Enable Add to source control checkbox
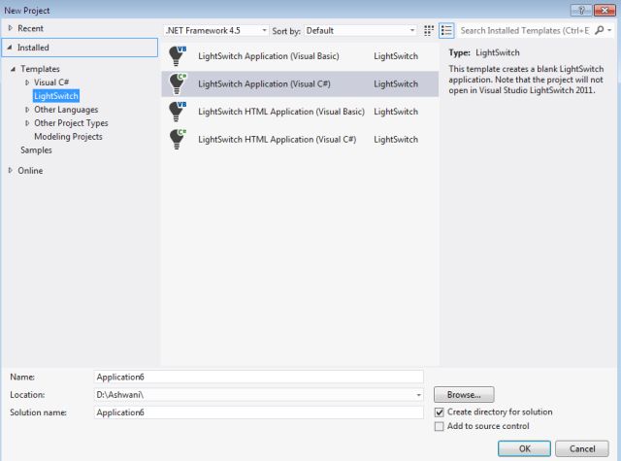 [440, 426]
